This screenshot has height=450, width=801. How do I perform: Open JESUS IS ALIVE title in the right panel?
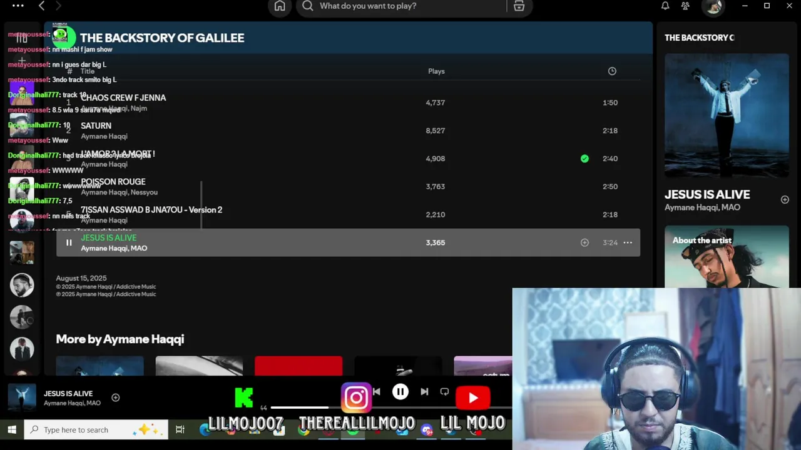[x=707, y=194]
